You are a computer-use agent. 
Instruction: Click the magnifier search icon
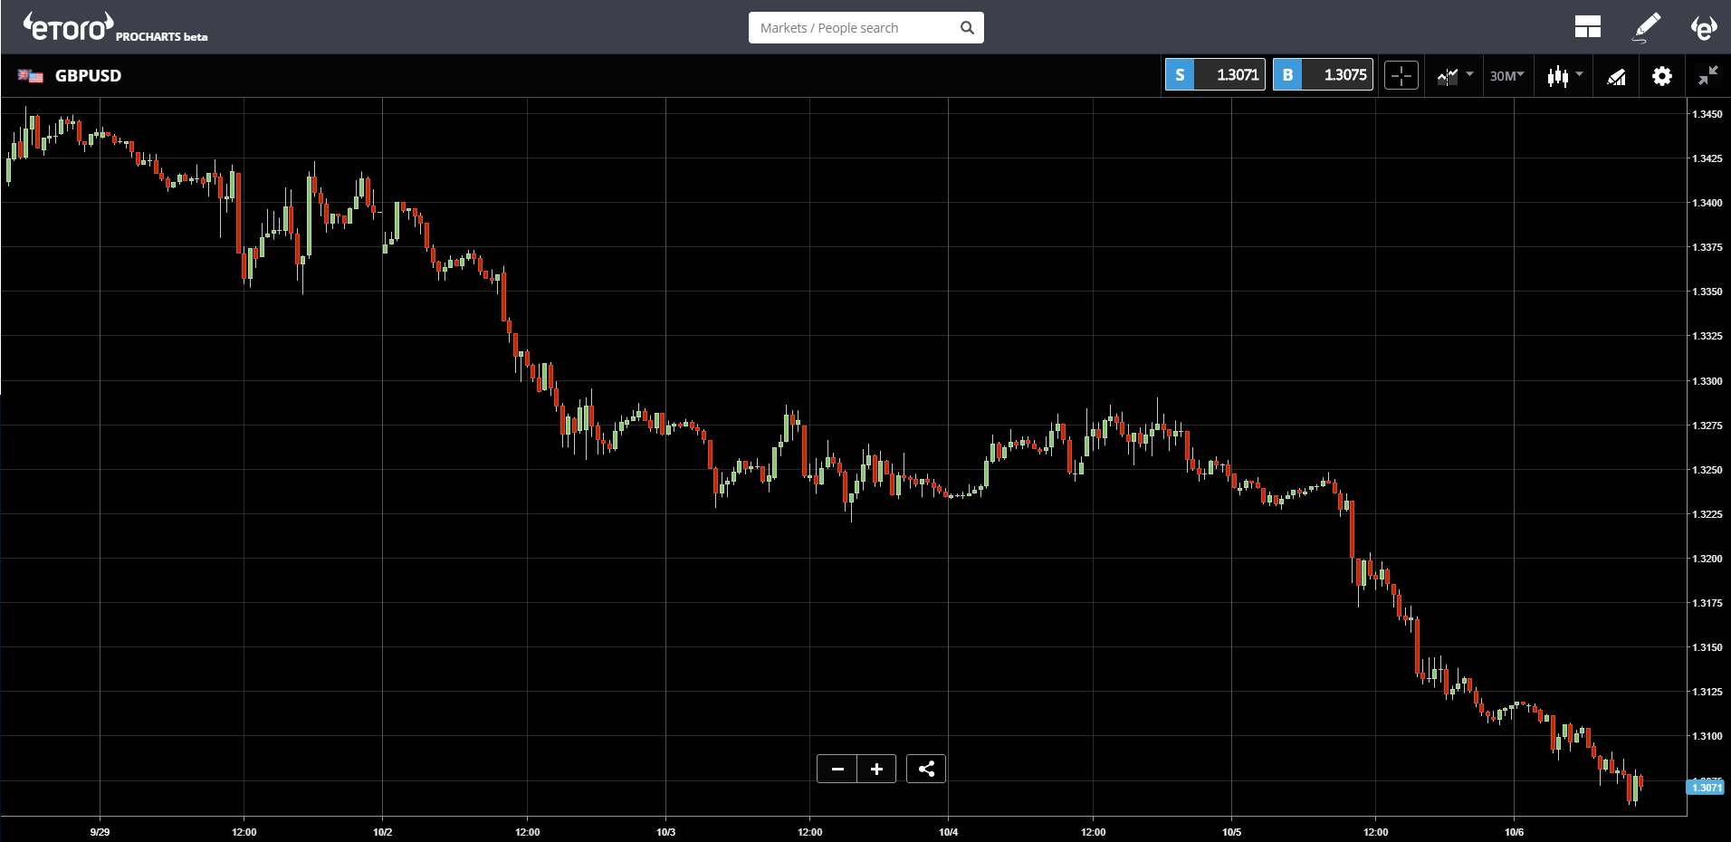(x=967, y=28)
